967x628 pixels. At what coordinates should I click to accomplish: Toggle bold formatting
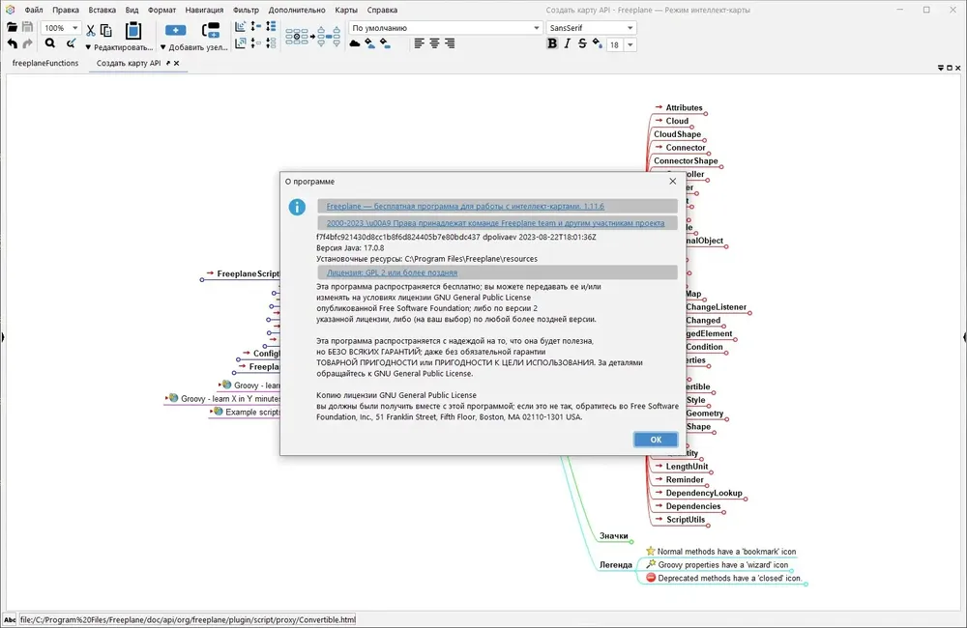point(552,43)
